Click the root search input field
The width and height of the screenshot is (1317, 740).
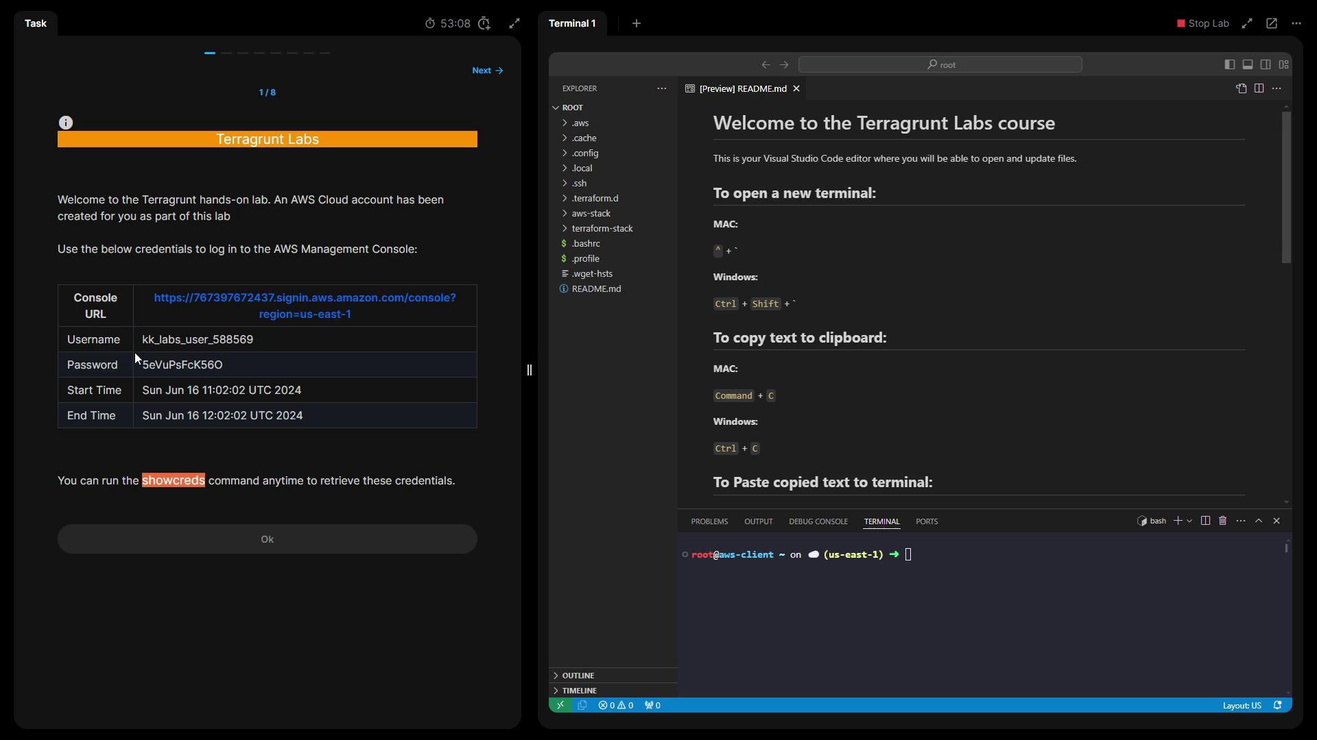pos(940,64)
